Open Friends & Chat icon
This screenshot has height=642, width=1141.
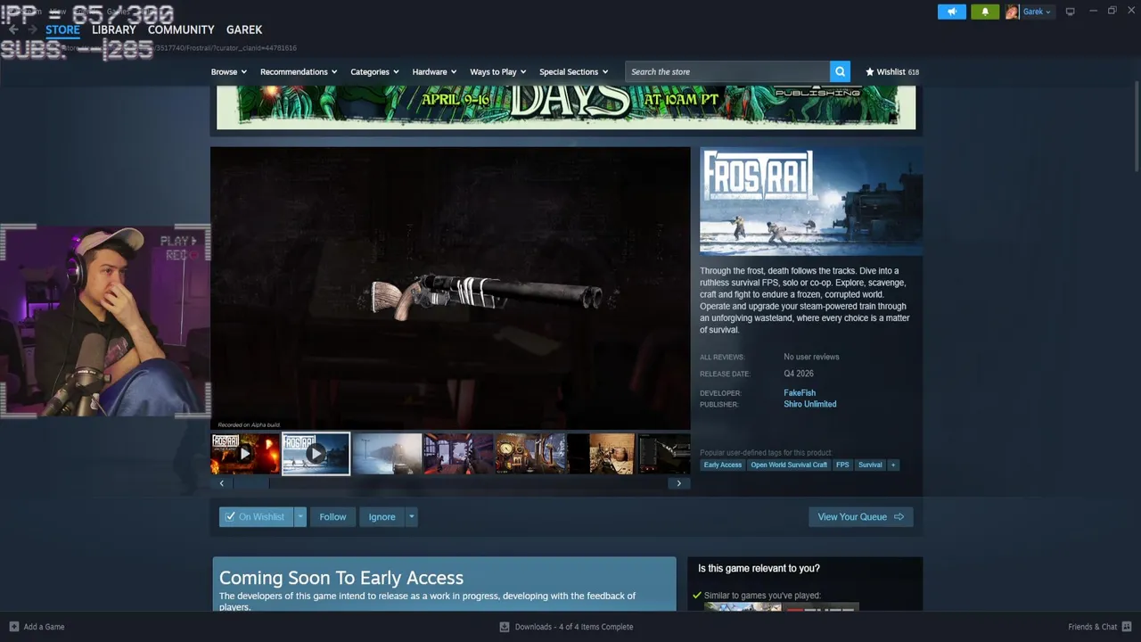(x=1125, y=627)
